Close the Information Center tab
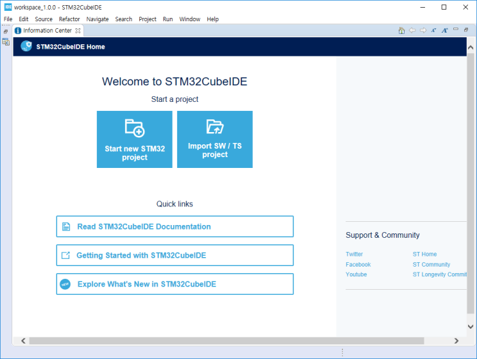This screenshot has width=477, height=359. point(78,30)
